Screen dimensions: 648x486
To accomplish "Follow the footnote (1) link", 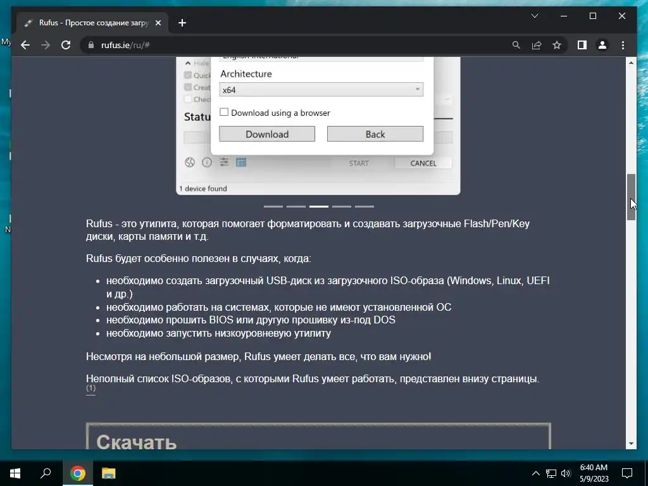I will coord(90,389).
